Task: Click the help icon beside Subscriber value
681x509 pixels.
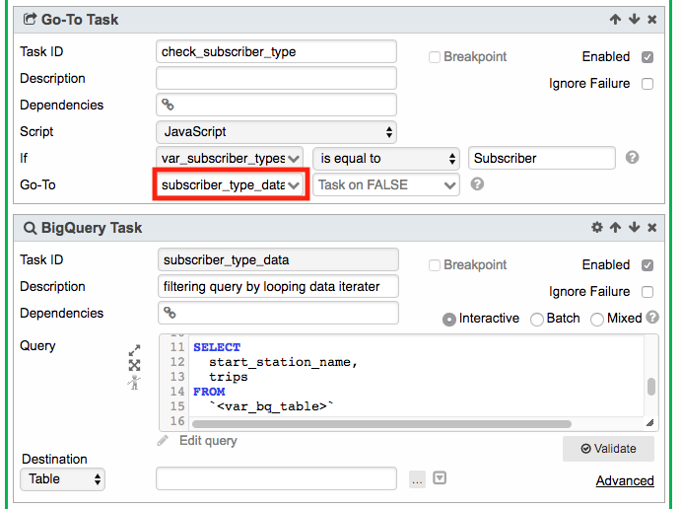Action: tap(633, 158)
